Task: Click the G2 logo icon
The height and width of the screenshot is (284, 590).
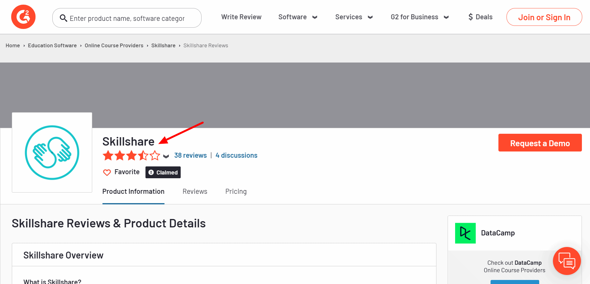Action: coord(23,17)
